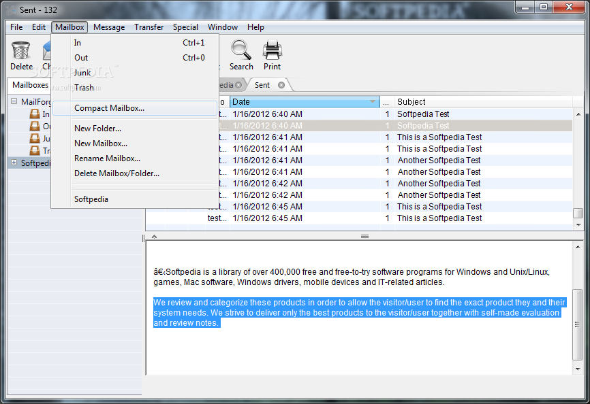
Task: Choose Softpedia at the Mailbox menu bottom
Action: coord(135,199)
